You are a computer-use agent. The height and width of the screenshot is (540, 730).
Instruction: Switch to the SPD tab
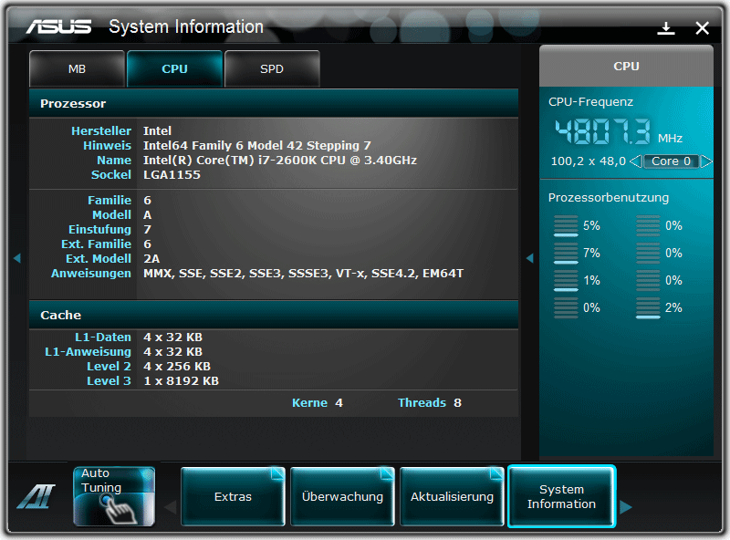point(272,69)
